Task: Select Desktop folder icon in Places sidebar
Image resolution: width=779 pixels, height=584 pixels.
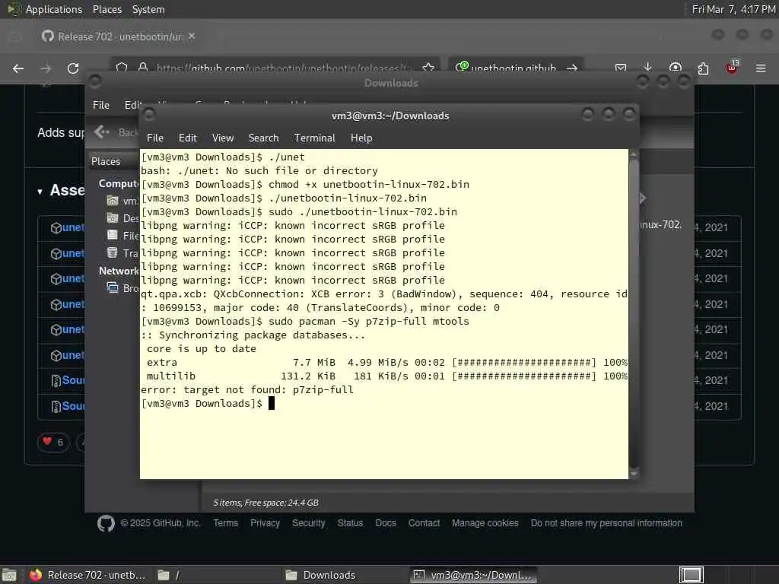Action: [113, 218]
